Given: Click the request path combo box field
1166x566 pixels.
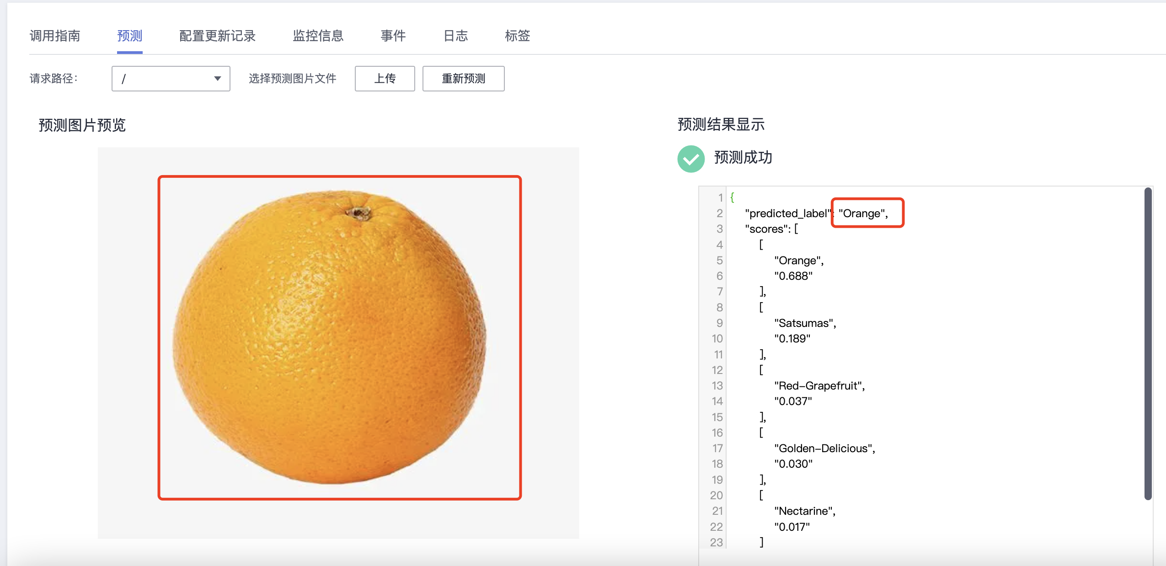Looking at the screenshot, I should [165, 79].
